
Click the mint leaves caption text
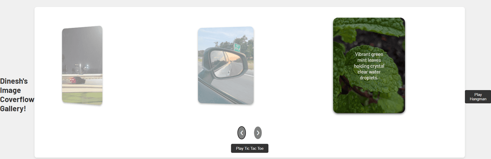pos(369,66)
